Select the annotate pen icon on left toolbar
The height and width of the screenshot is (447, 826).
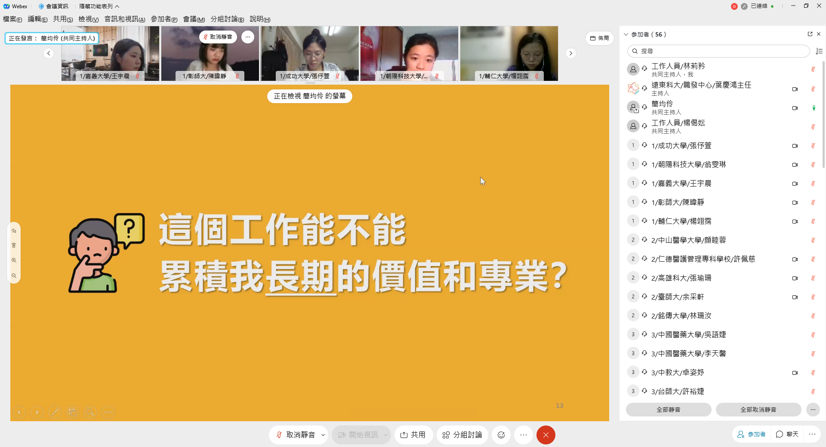[14, 231]
